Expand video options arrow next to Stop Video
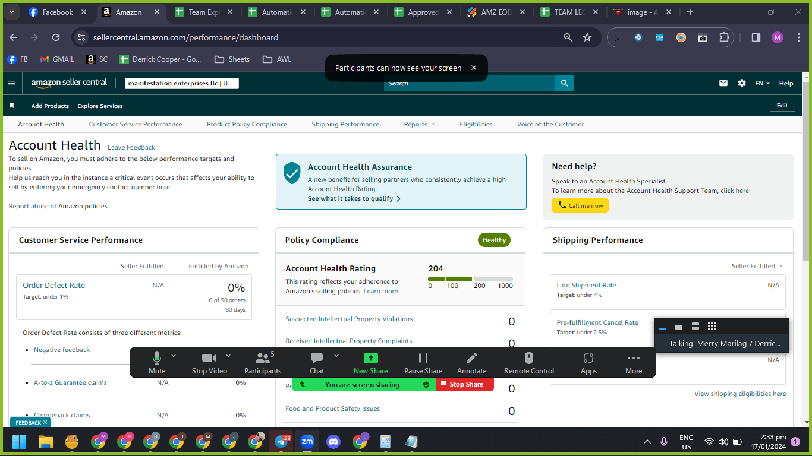 click(x=228, y=356)
